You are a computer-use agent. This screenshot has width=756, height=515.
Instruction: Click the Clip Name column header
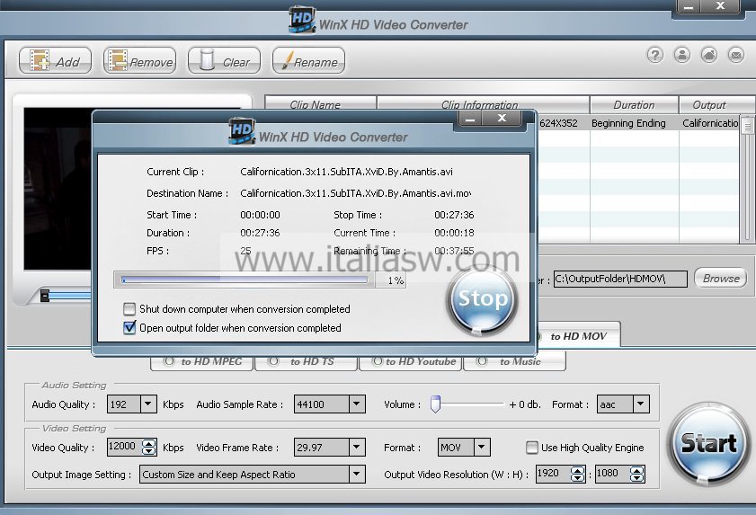320,104
